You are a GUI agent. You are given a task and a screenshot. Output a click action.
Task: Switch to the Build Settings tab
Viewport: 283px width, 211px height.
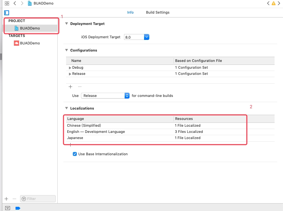click(x=158, y=12)
